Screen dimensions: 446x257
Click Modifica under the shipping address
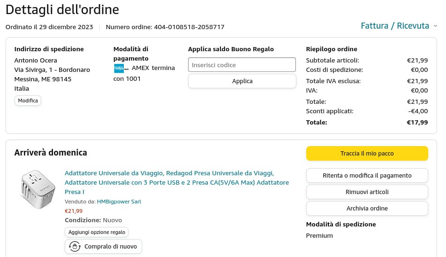coord(28,101)
